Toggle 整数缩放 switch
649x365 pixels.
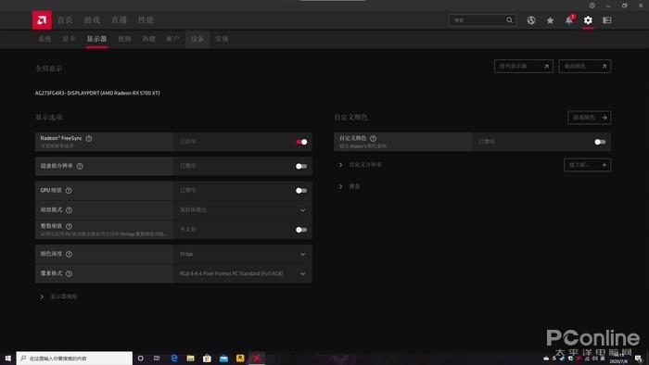pyautogui.click(x=301, y=230)
